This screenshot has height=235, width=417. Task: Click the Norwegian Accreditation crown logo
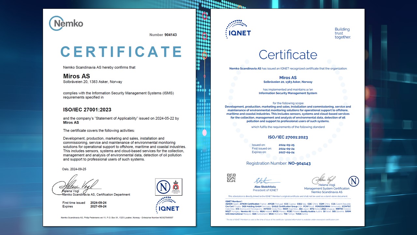pos(175,187)
